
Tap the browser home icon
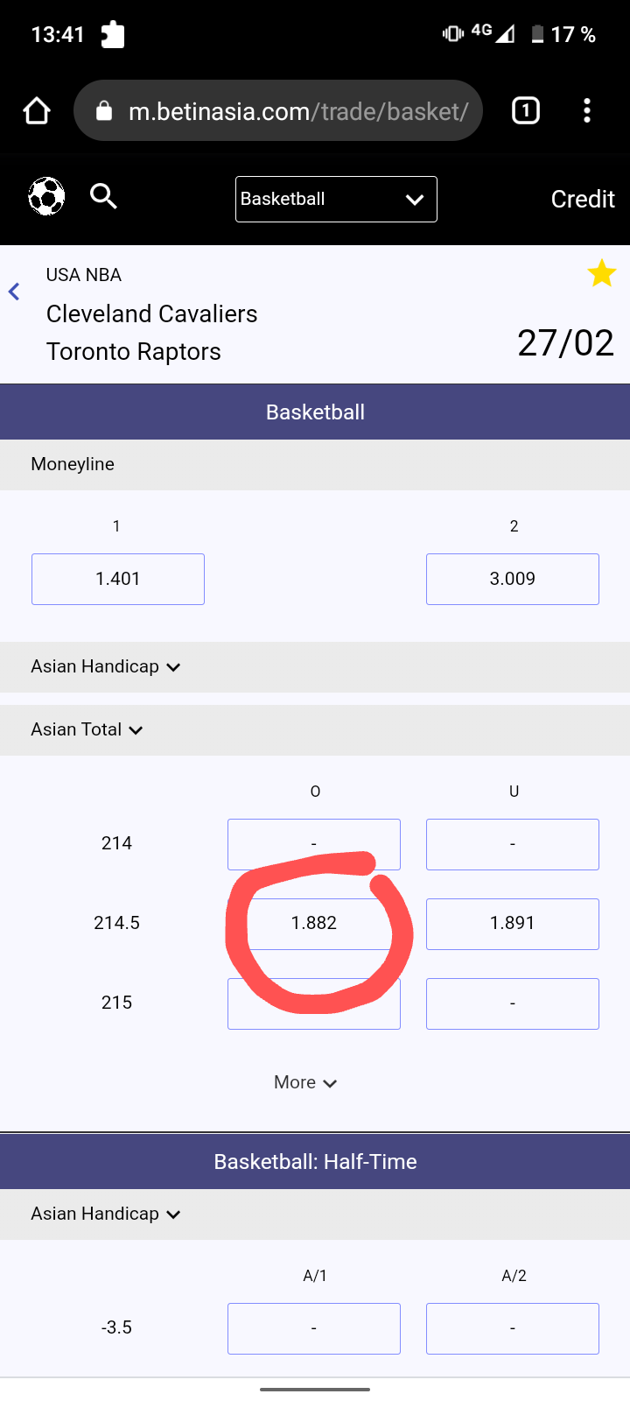pyautogui.click(x=37, y=111)
